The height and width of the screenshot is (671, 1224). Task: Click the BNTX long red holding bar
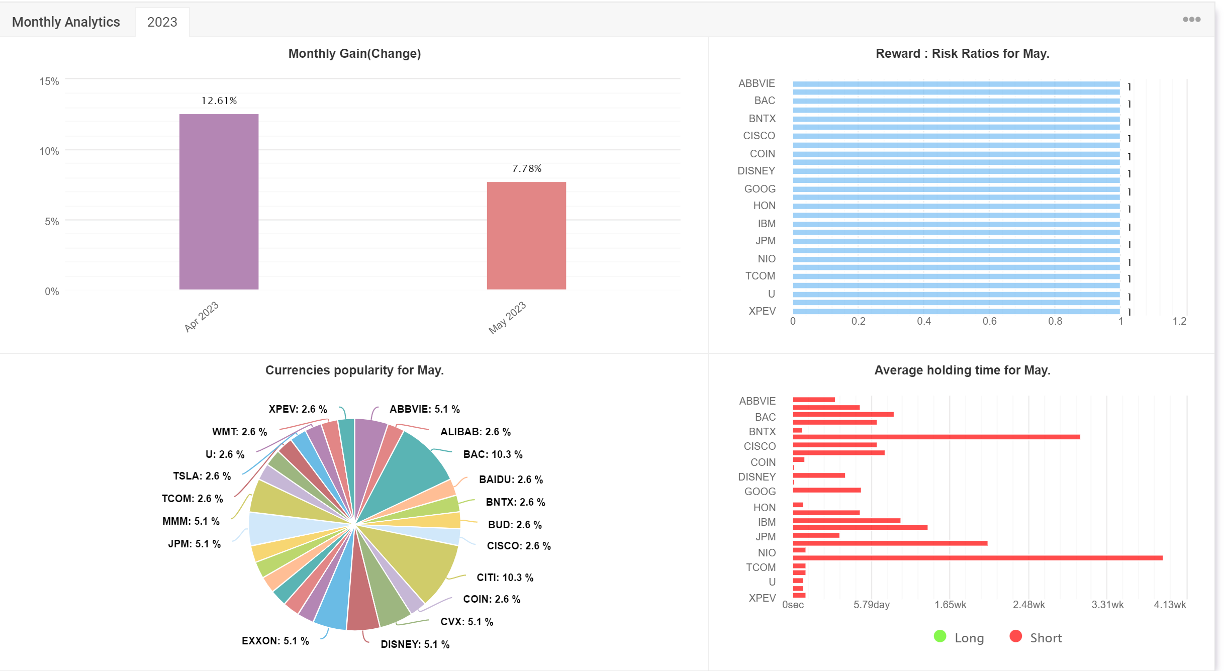936,437
